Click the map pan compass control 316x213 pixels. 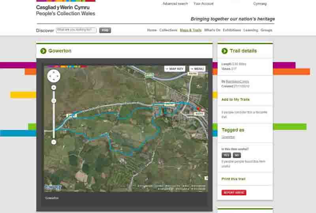[x=54, y=76]
